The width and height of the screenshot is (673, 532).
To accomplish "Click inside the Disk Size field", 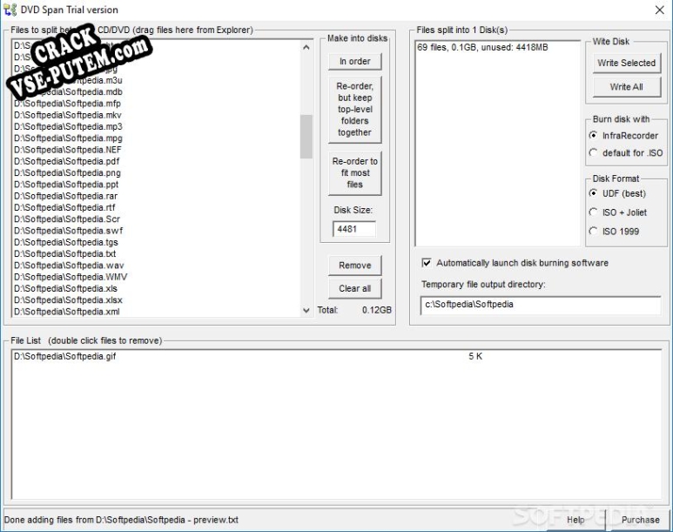I will pyautogui.click(x=354, y=229).
